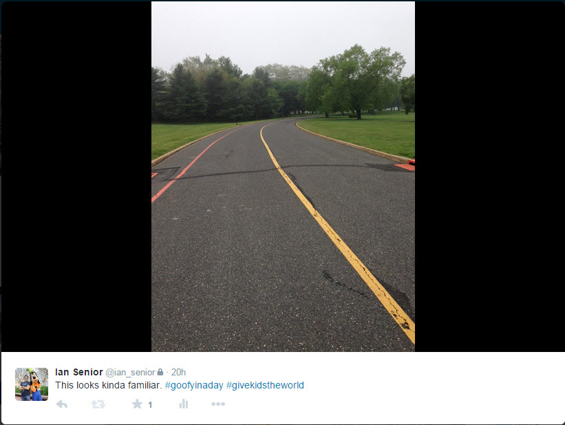
Task: Open Ian Senior's profile avatar with Goofy
Action: (x=32, y=384)
